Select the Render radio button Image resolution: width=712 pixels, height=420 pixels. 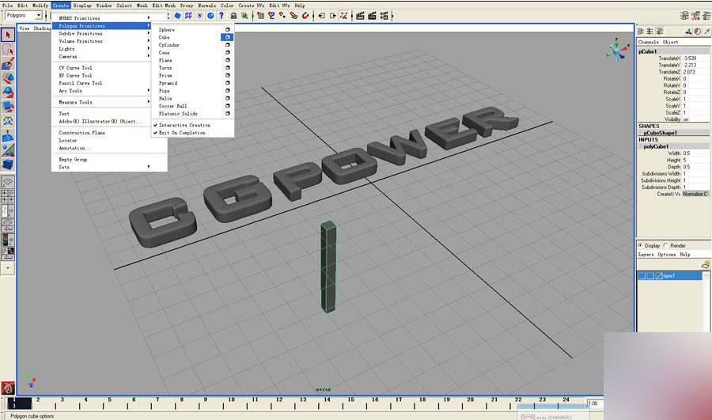click(666, 245)
